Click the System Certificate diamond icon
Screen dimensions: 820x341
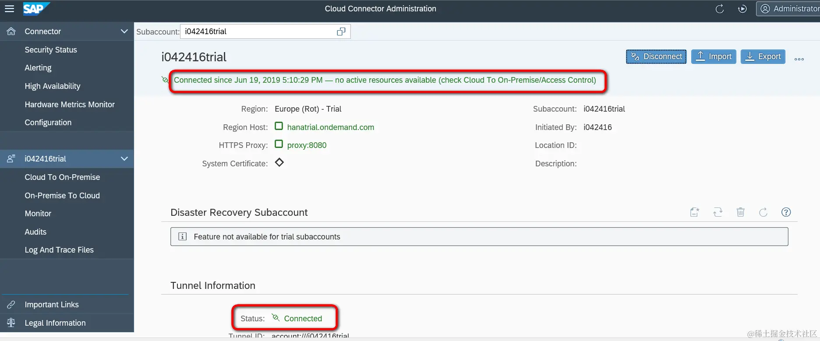279,162
